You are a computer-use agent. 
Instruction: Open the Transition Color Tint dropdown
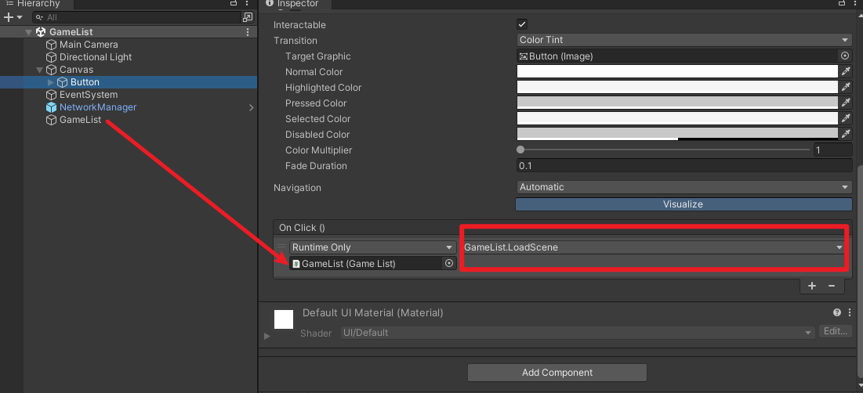(x=684, y=40)
